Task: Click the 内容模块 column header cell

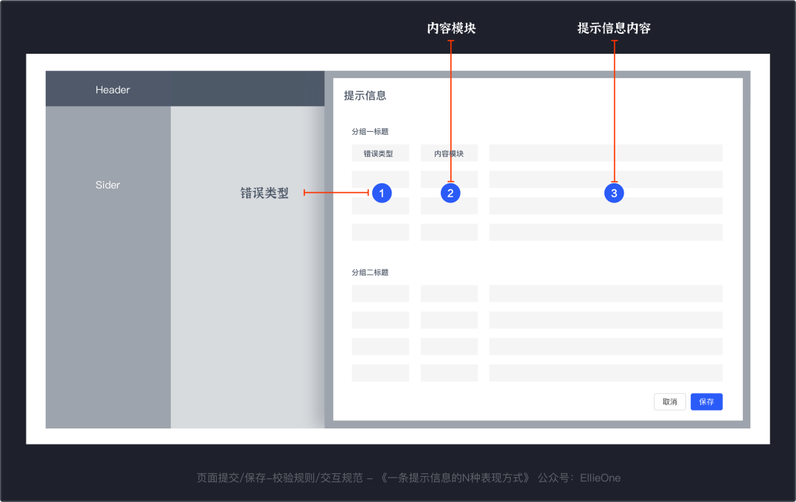Action: (x=449, y=153)
